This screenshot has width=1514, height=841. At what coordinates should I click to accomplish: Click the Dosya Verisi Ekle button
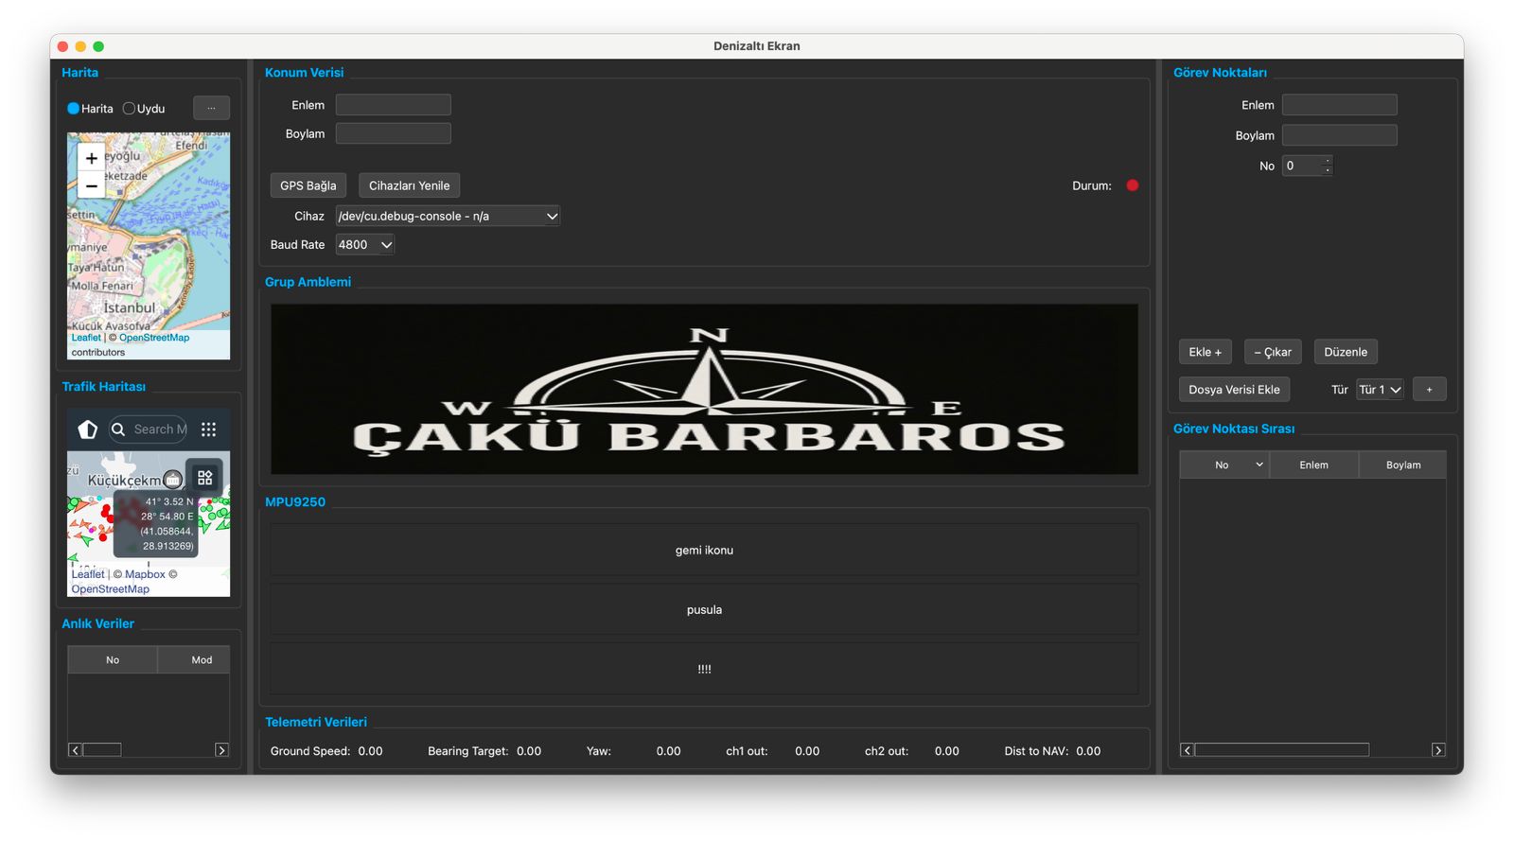click(x=1234, y=390)
